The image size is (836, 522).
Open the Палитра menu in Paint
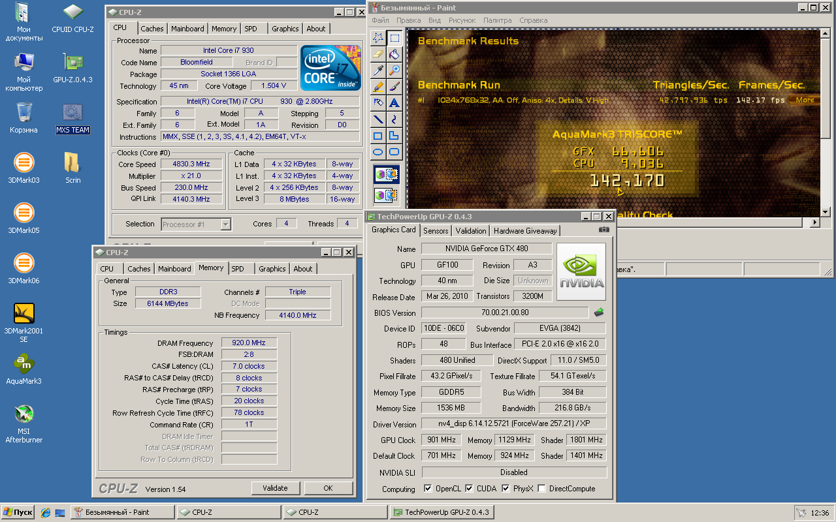[x=498, y=20]
